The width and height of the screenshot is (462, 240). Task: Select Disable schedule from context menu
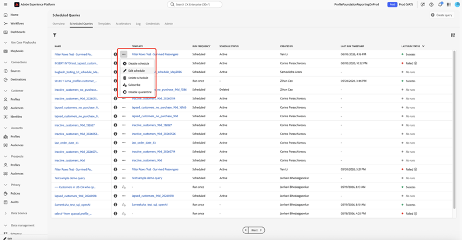coord(136,63)
